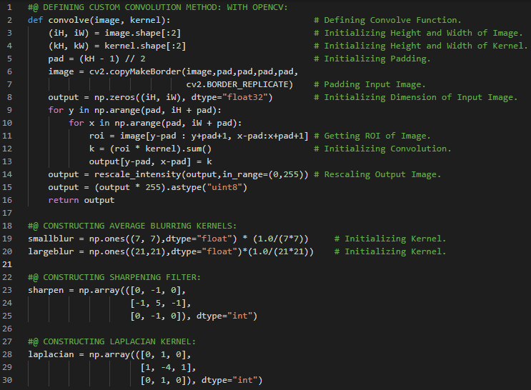Click line number 30 in the gutter
The height and width of the screenshot is (390, 531).
tap(10, 380)
